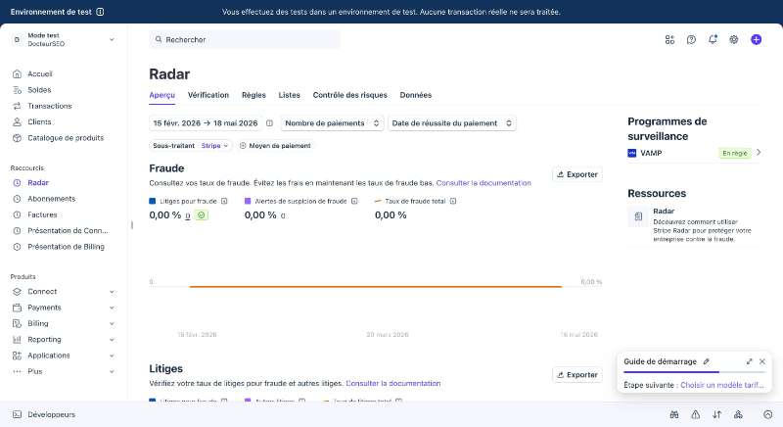Expand the Plus menu chevron
Image resolution: width=783 pixels, height=427 pixels.
point(112,371)
